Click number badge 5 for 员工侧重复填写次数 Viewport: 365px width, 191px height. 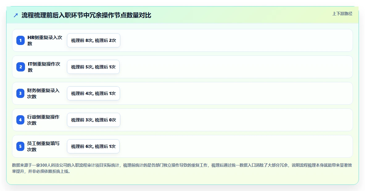[20, 146]
